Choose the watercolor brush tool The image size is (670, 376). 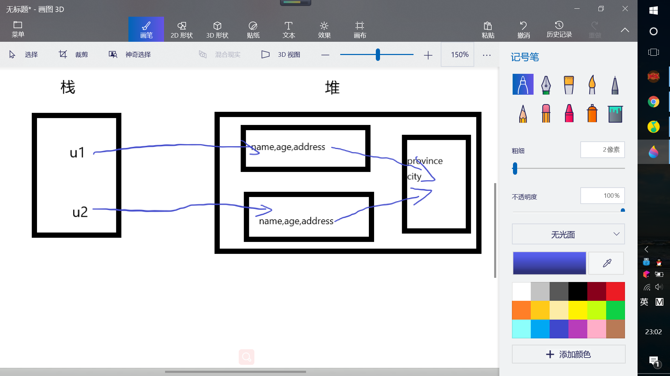tap(592, 85)
